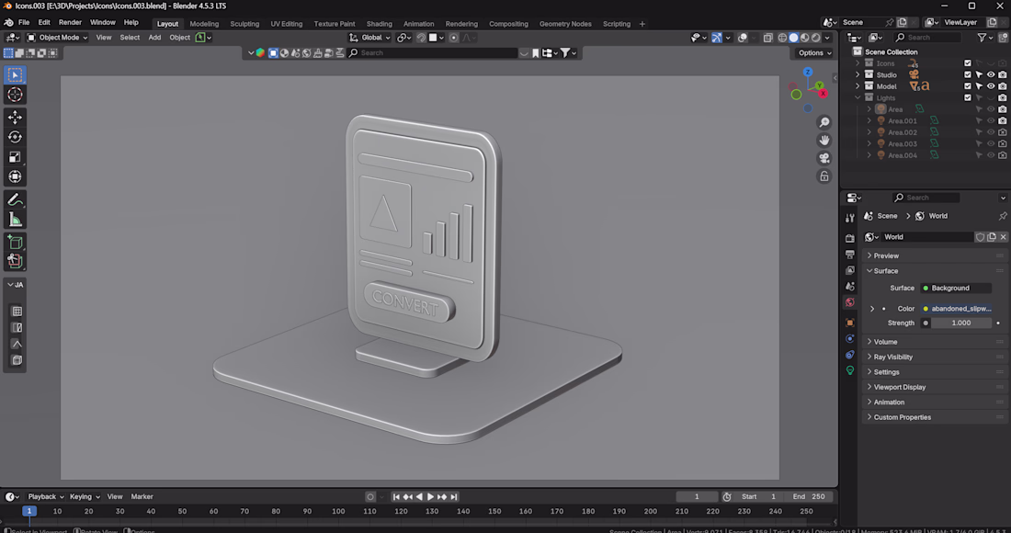
Task: Pick the Measure tool
Action: [15, 220]
